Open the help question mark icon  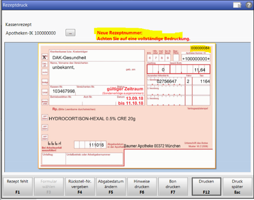[249, 5]
